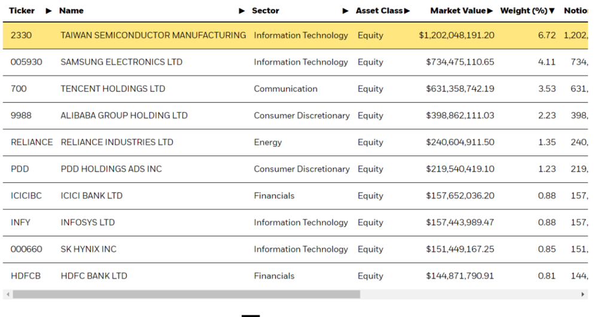598x317 pixels.
Task: Click the Asset Class column header
Action: (379, 11)
